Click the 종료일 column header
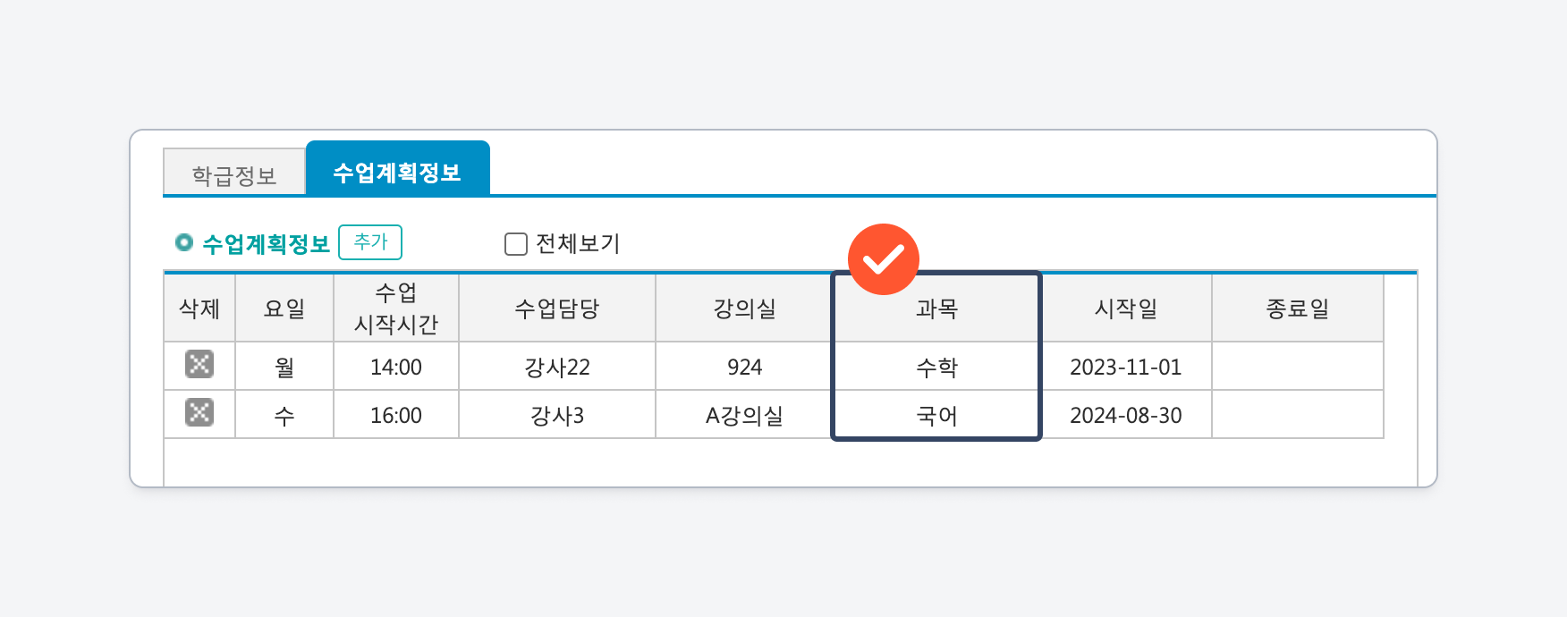 tap(1297, 308)
